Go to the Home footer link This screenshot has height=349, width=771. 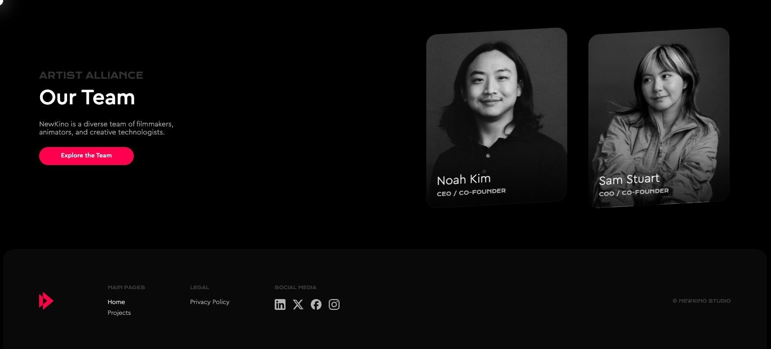click(116, 302)
